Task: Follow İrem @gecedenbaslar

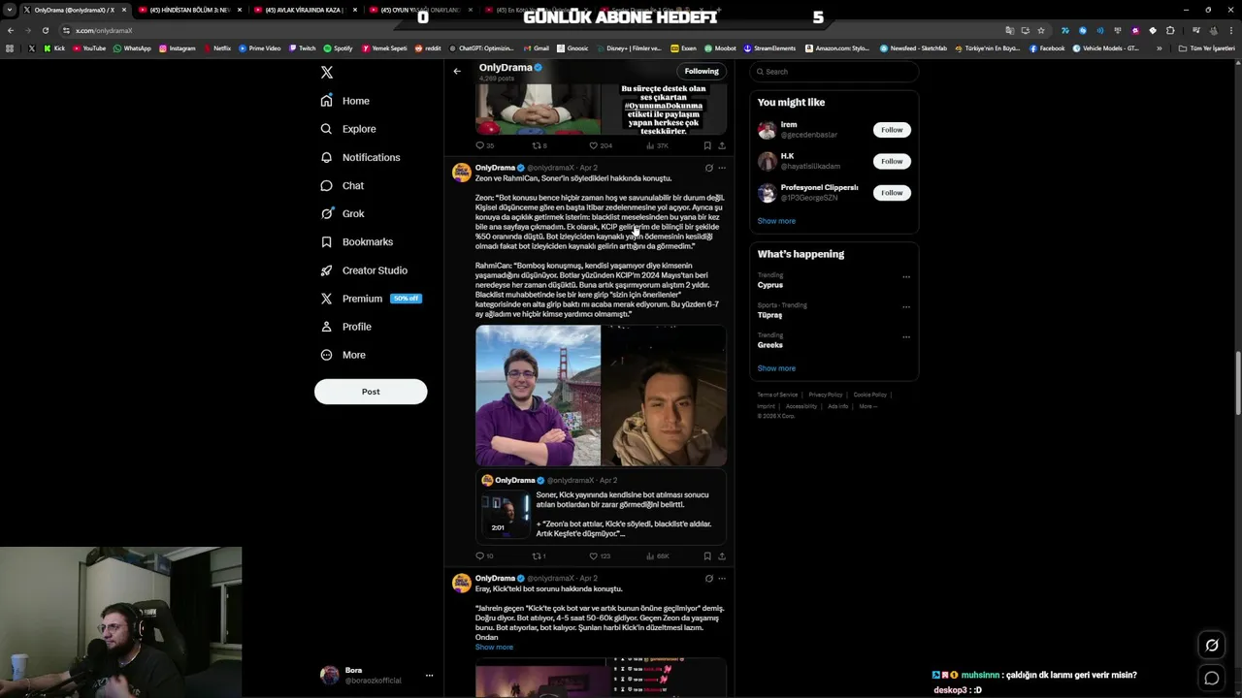Action: 892,130
